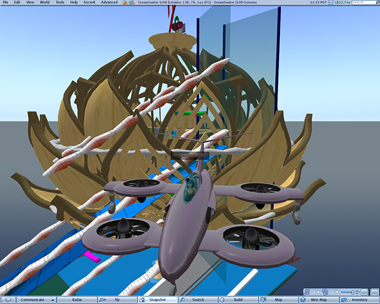
Task: Click the music note media icon
Action: pyautogui.click(x=307, y=291)
